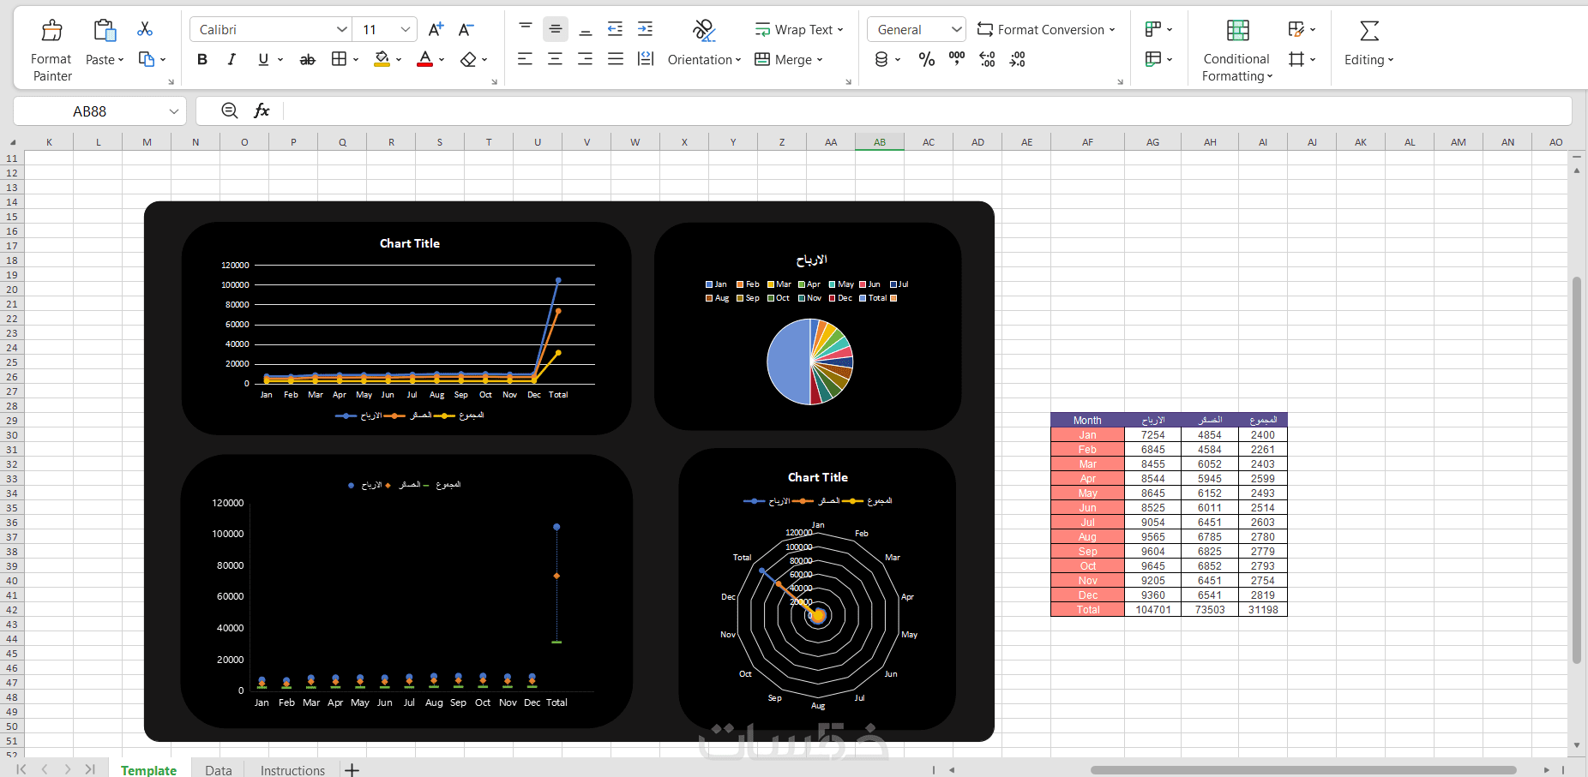Open the Wrap Text dropdown
This screenshot has width=1588, height=777.
point(840,30)
